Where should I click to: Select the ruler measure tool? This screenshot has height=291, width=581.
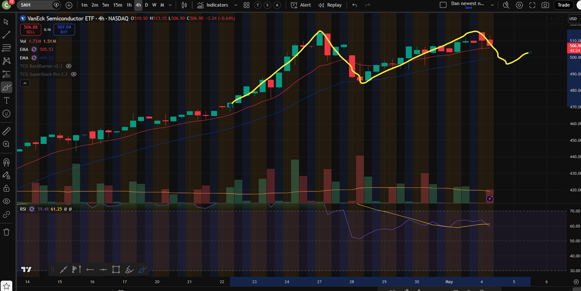pos(6,131)
